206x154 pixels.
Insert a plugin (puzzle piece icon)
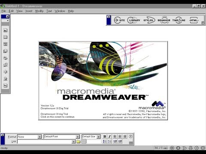pyautogui.click(x=5, y=72)
